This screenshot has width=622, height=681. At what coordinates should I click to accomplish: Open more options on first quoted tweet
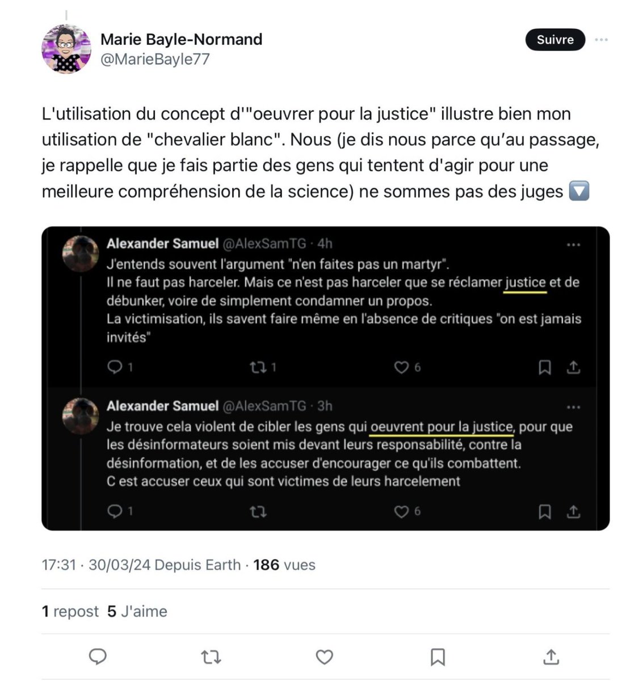click(573, 245)
